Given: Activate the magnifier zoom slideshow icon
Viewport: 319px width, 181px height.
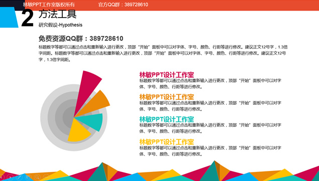Looking at the screenshot, I should click(38, 177).
